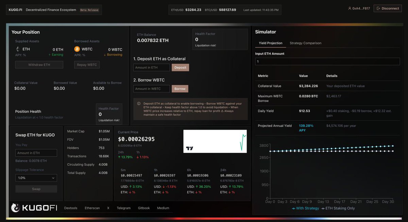Click the Swap button
408x222 pixels.
coord(36,189)
